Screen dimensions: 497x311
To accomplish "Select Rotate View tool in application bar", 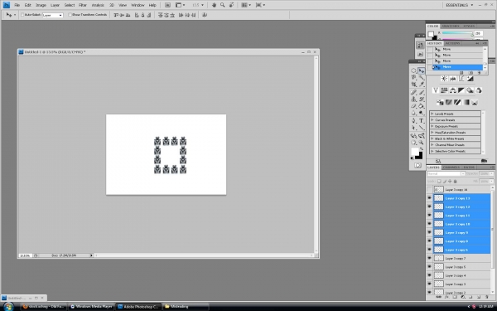I will click(231, 5).
